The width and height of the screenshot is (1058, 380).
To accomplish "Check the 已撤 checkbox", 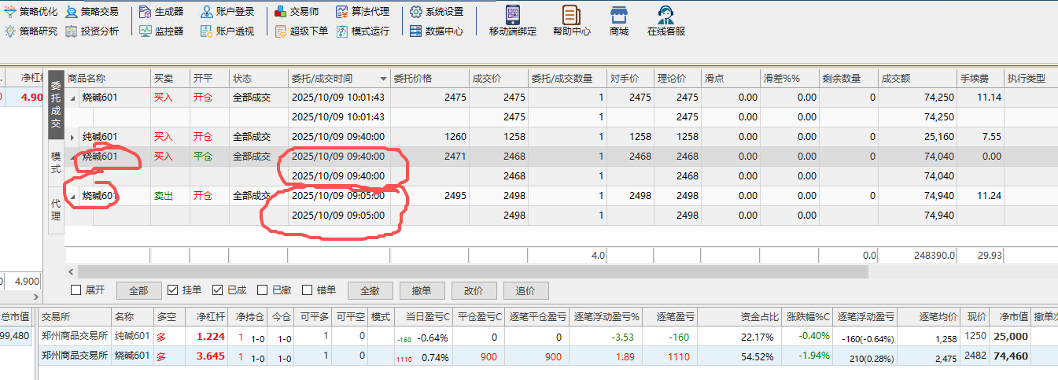I will pos(263,290).
